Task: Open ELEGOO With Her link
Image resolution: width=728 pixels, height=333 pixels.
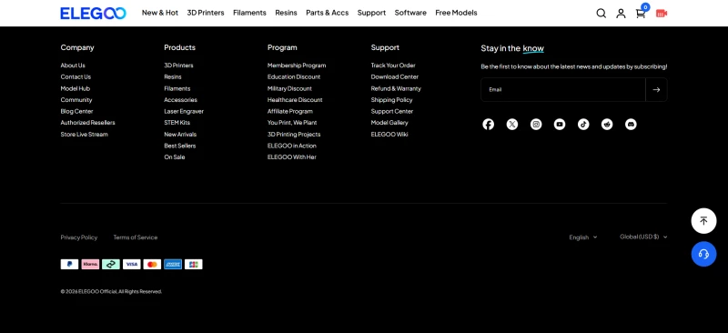Action: pyautogui.click(x=292, y=157)
